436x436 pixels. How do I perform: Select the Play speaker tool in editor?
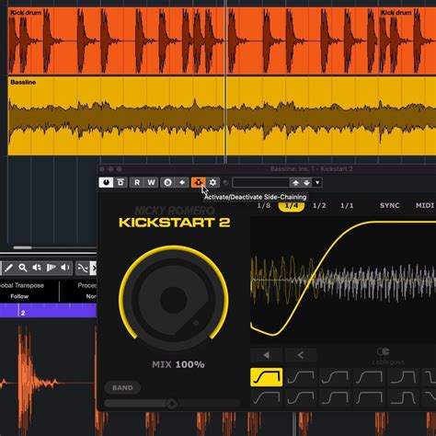(37, 268)
